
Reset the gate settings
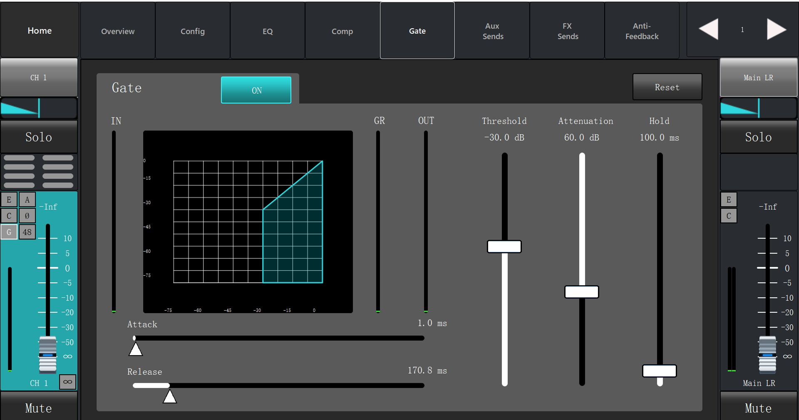(x=667, y=87)
